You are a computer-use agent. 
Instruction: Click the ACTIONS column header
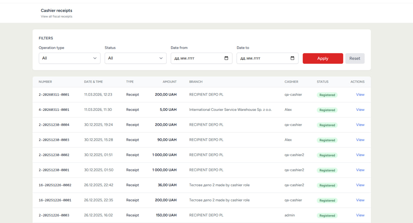pyautogui.click(x=358, y=82)
